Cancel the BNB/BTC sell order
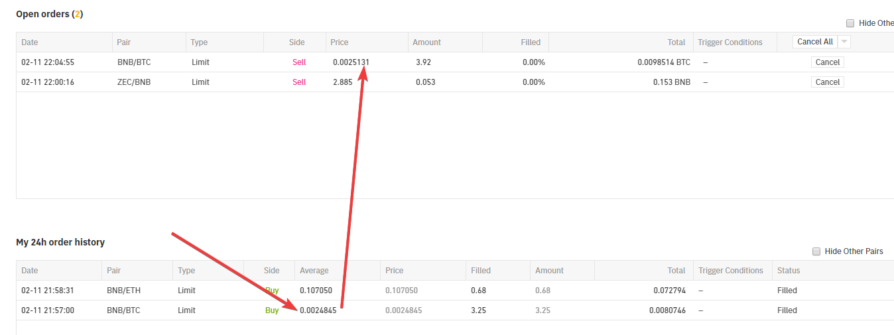The width and height of the screenshot is (894, 335). pyautogui.click(x=827, y=62)
